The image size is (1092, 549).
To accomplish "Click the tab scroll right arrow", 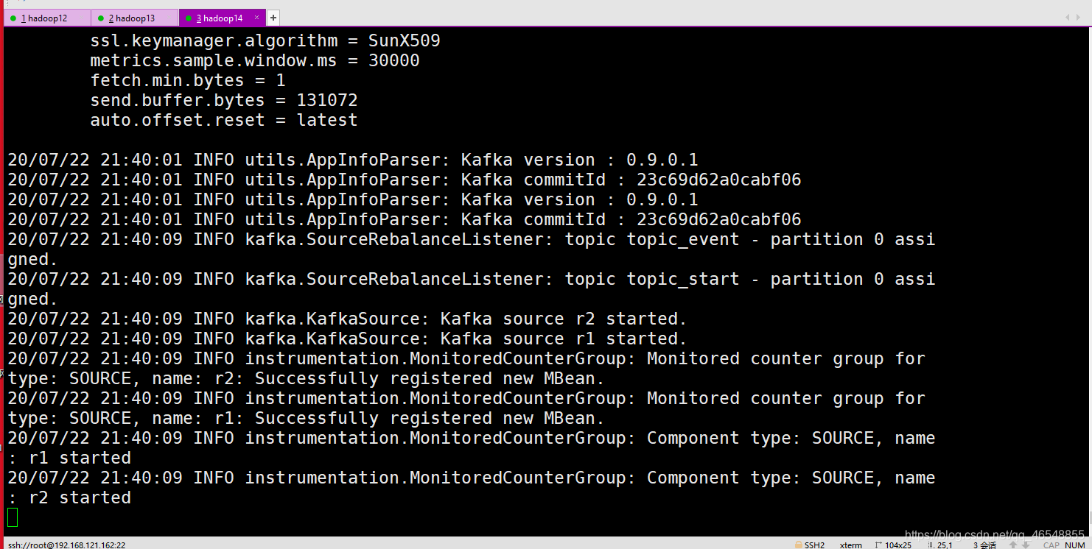I will click(1078, 17).
